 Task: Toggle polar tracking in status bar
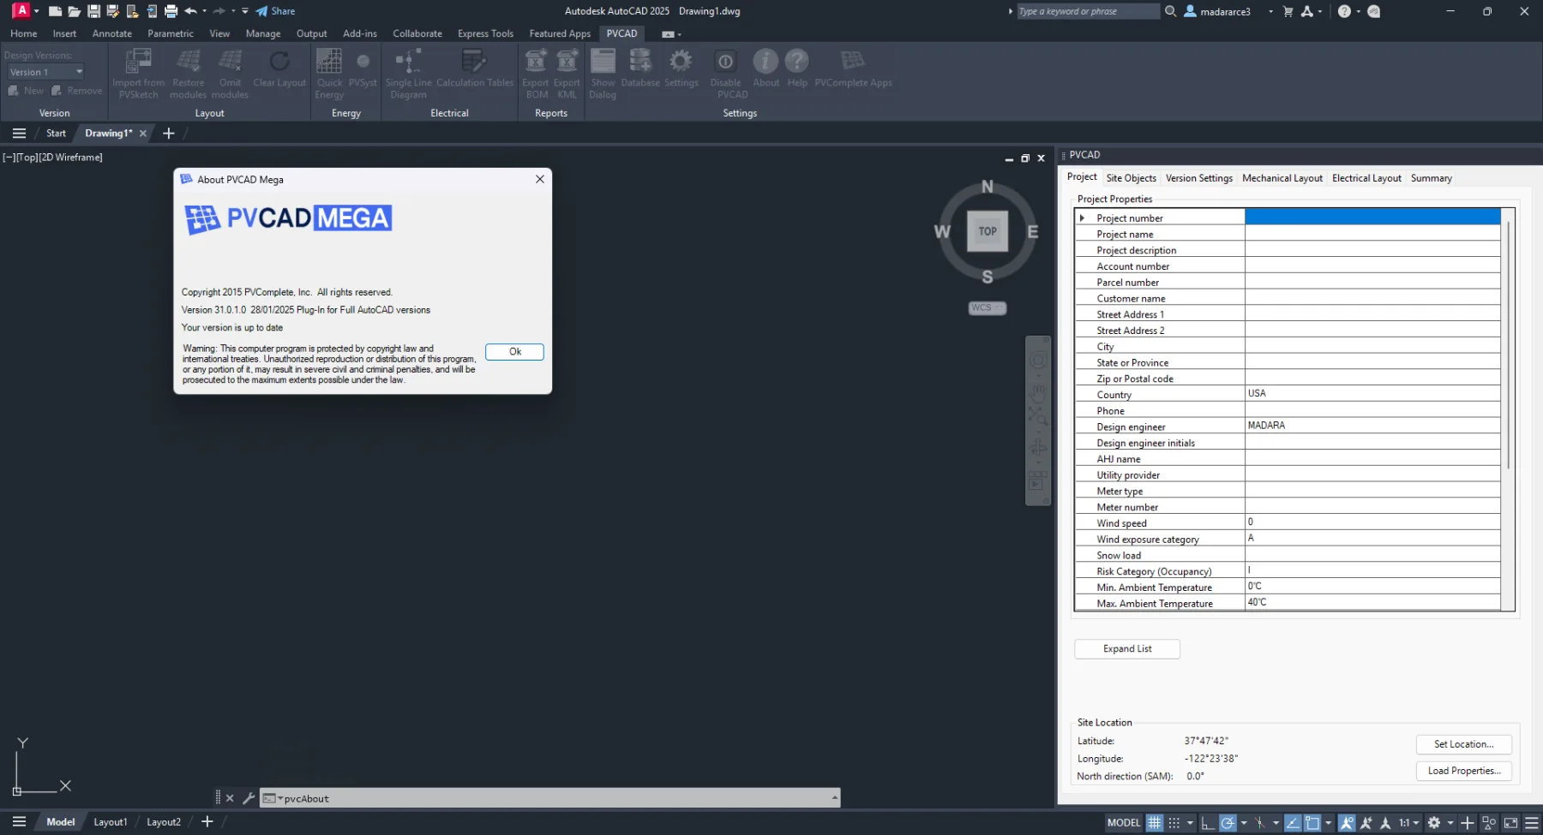click(1228, 822)
